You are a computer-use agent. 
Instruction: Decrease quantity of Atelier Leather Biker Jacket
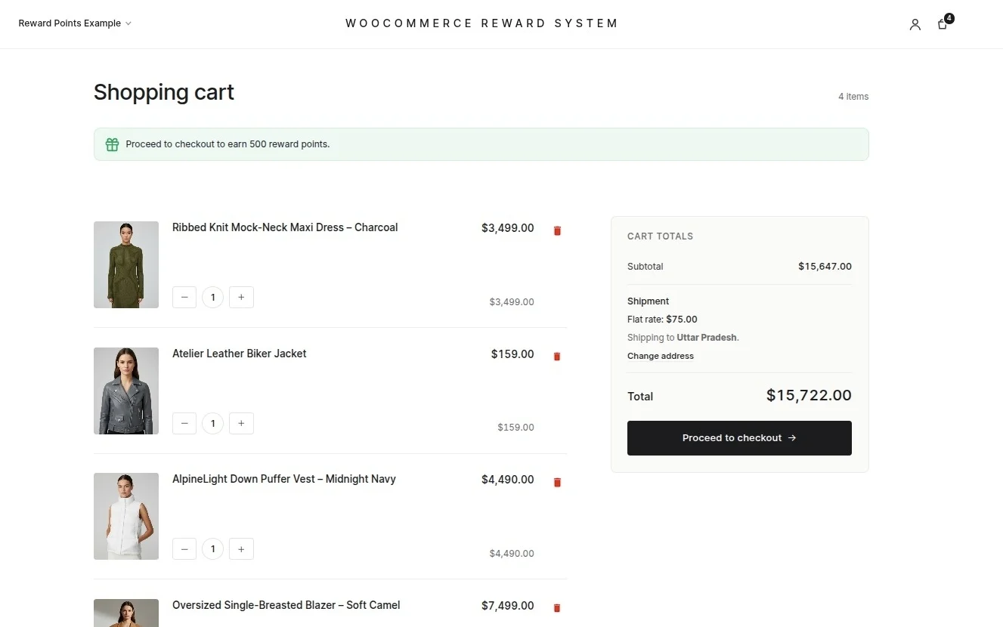pos(184,423)
